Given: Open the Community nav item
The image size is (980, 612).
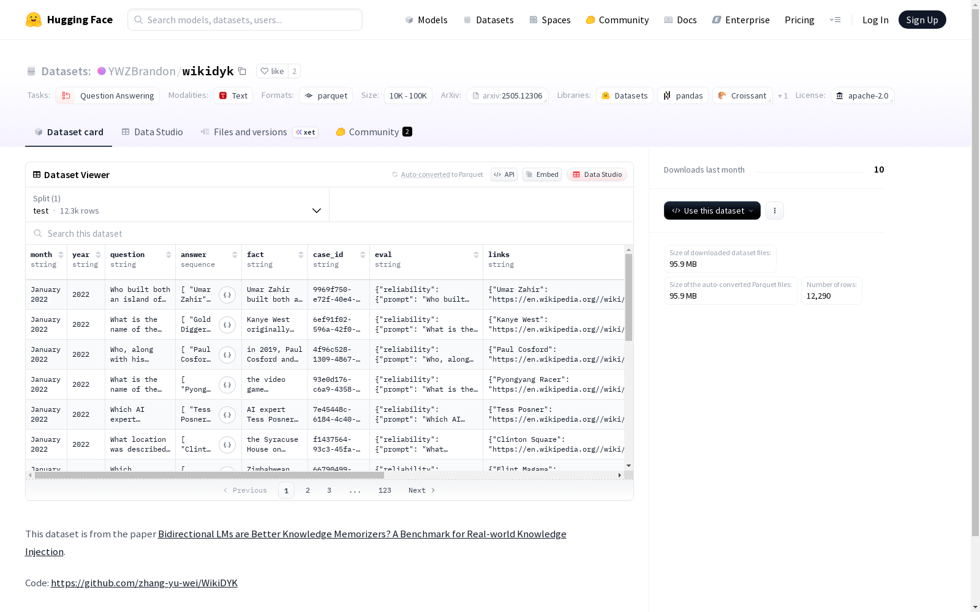Looking at the screenshot, I should [617, 20].
